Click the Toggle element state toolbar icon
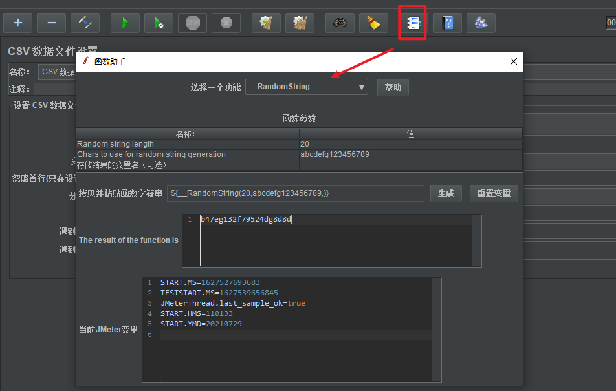Image resolution: width=616 pixels, height=391 pixels. point(85,23)
